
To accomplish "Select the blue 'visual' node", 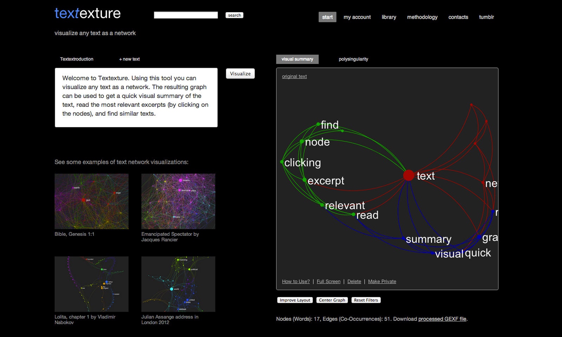I will [x=432, y=253].
